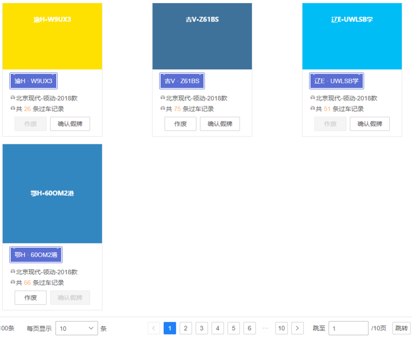Image resolution: width=412 pixels, height=337 pixels.
Task: Click record icon next to 共 51 条过车记录
Action: 313,108
